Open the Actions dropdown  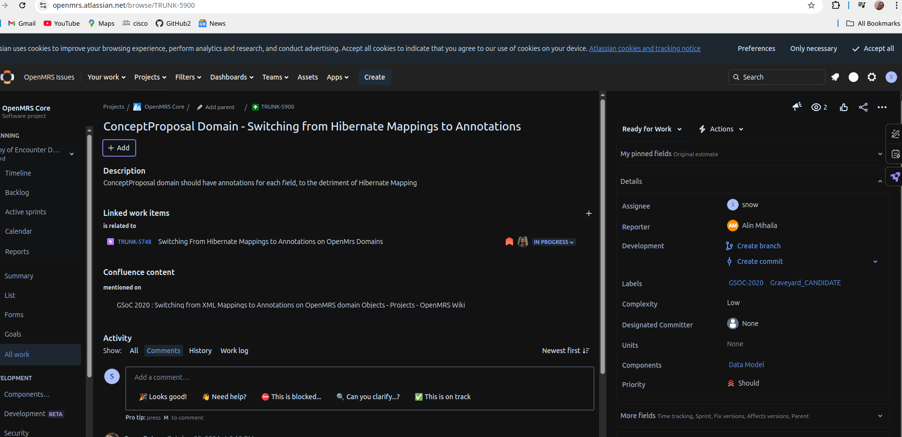click(721, 129)
